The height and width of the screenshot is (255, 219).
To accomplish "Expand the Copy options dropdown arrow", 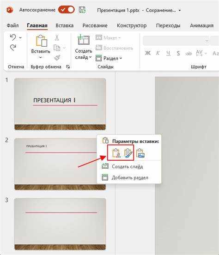I will click(x=64, y=48).
